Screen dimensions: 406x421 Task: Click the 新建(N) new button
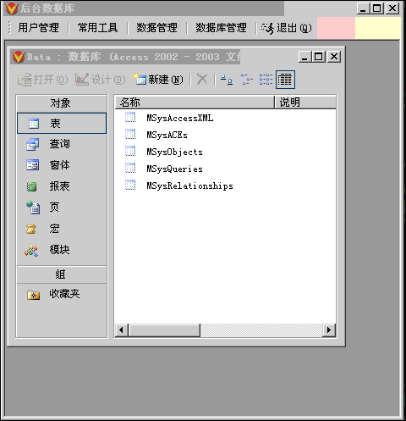(158, 80)
